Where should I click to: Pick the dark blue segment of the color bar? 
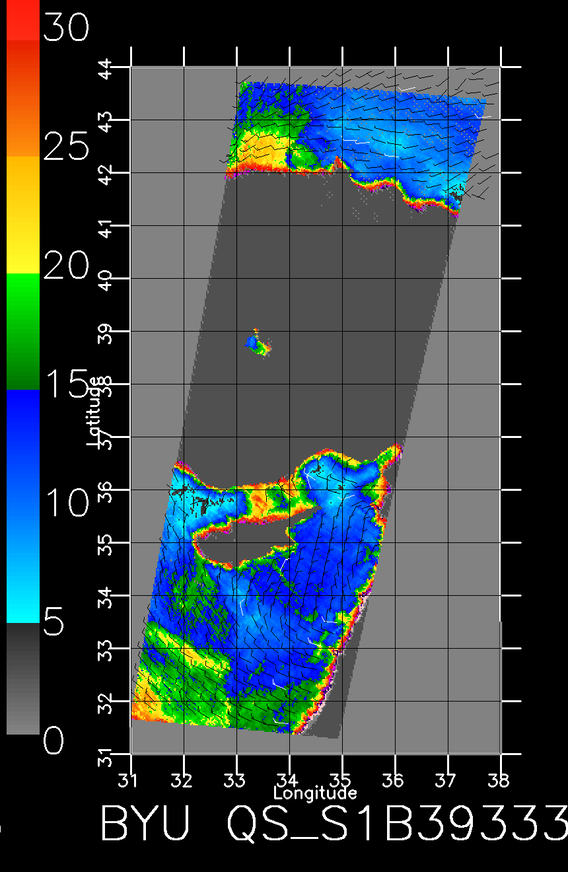[x=22, y=449]
